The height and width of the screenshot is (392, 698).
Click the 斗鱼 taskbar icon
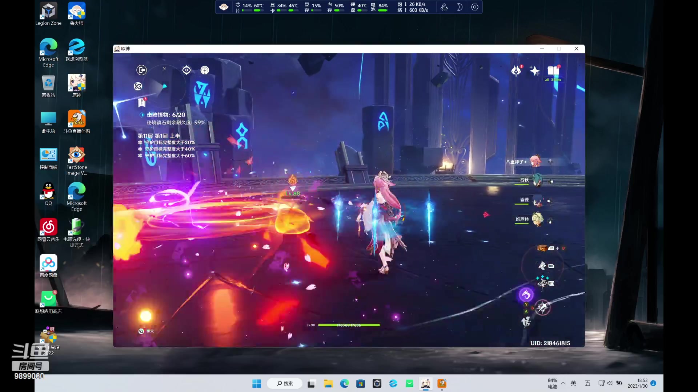442,384
